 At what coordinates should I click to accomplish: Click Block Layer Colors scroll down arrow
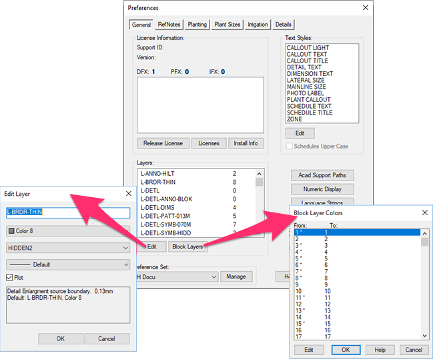click(x=425, y=336)
